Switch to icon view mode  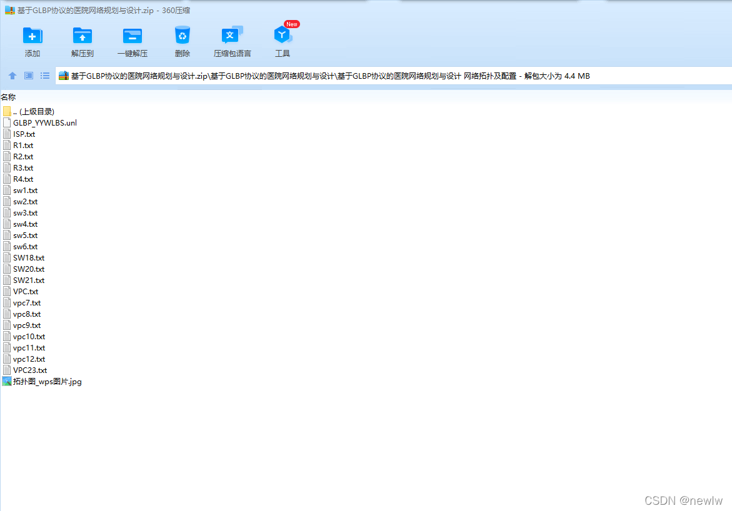point(29,76)
